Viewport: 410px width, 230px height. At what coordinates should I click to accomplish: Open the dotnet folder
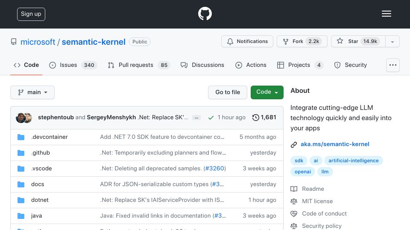(40, 200)
